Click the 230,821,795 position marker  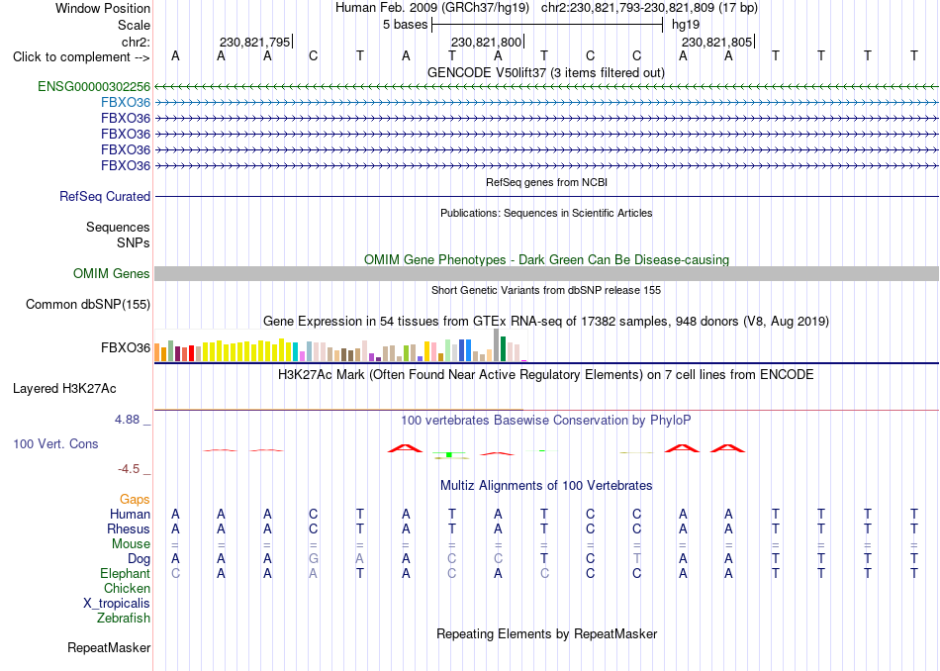tap(255, 42)
